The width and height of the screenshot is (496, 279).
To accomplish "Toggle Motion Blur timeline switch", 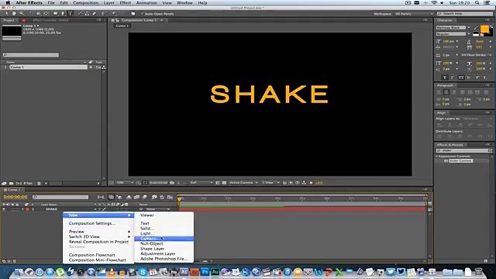I will 145,197.
